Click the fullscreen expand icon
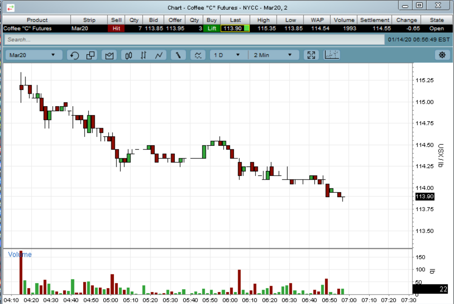The image size is (454, 304). [311, 55]
